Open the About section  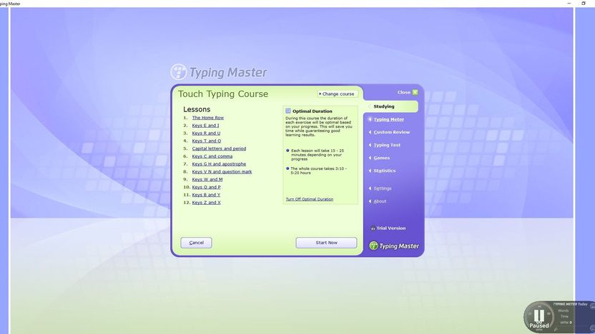click(x=380, y=201)
